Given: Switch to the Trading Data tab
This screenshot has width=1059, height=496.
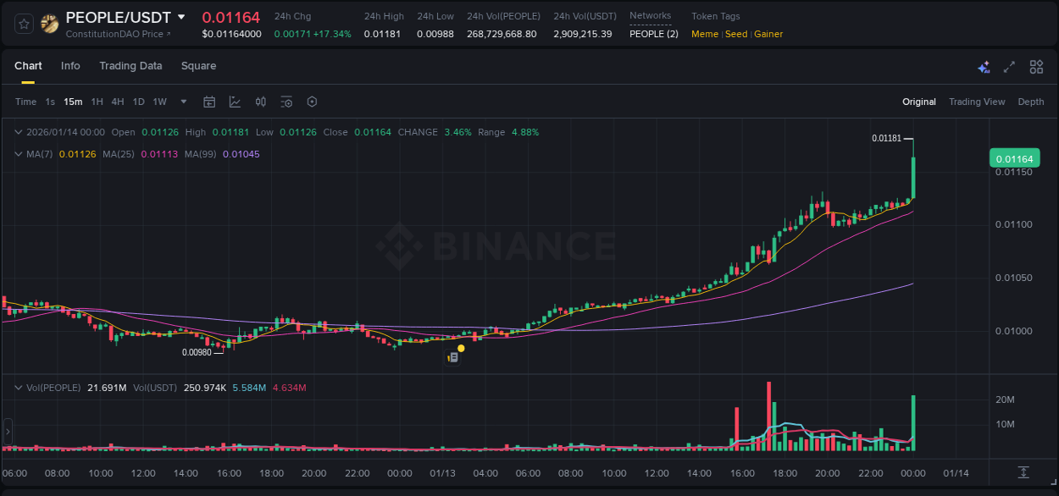Looking at the screenshot, I should (130, 66).
